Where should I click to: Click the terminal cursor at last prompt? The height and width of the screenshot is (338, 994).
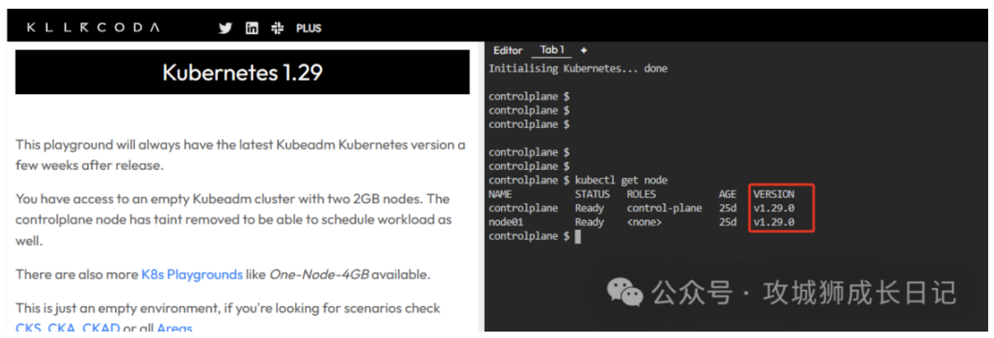[578, 236]
